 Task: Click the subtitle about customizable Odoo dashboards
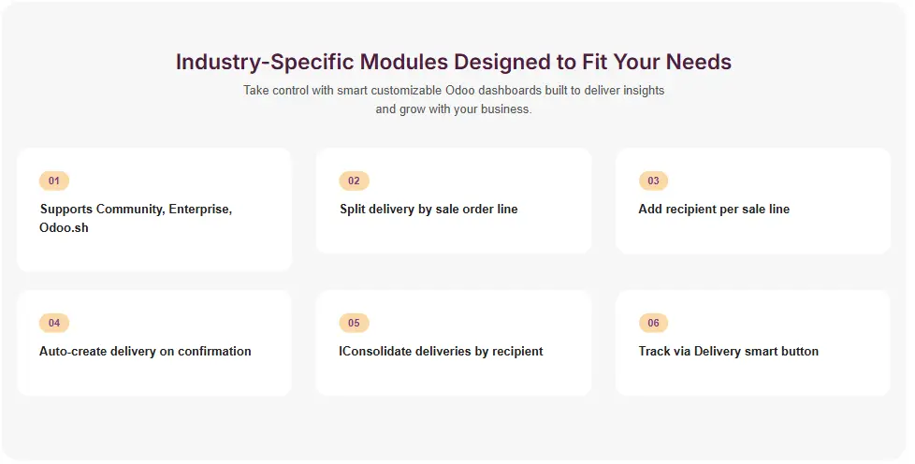pos(454,99)
